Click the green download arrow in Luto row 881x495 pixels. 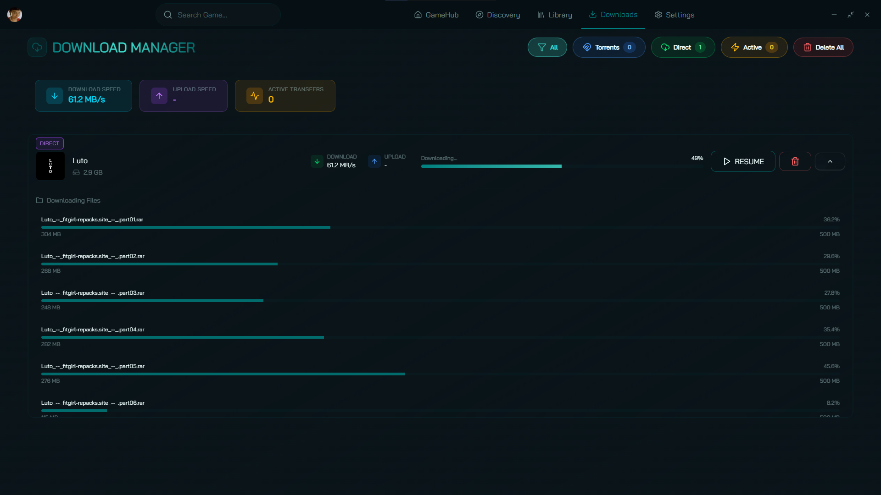[317, 161]
